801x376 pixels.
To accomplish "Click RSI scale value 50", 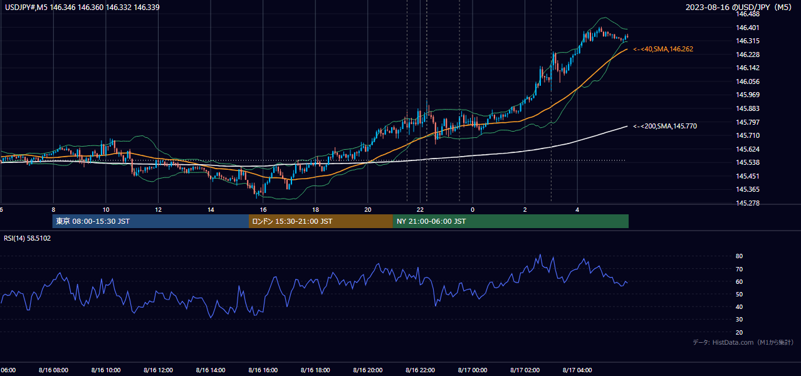I will (740, 294).
